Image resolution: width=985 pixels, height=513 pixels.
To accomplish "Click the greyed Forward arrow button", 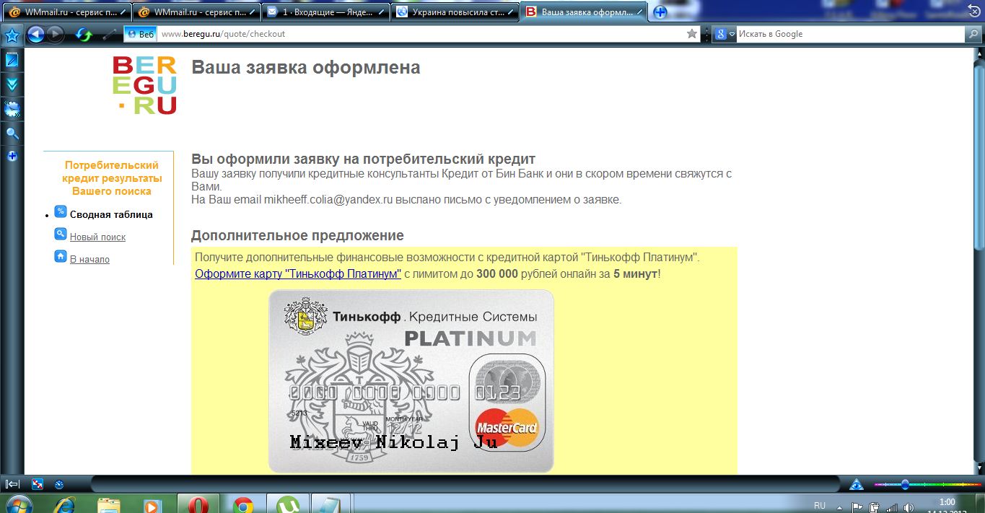I will pos(56,34).
